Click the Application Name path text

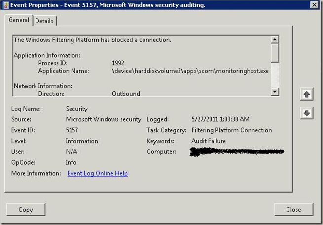(x=190, y=71)
